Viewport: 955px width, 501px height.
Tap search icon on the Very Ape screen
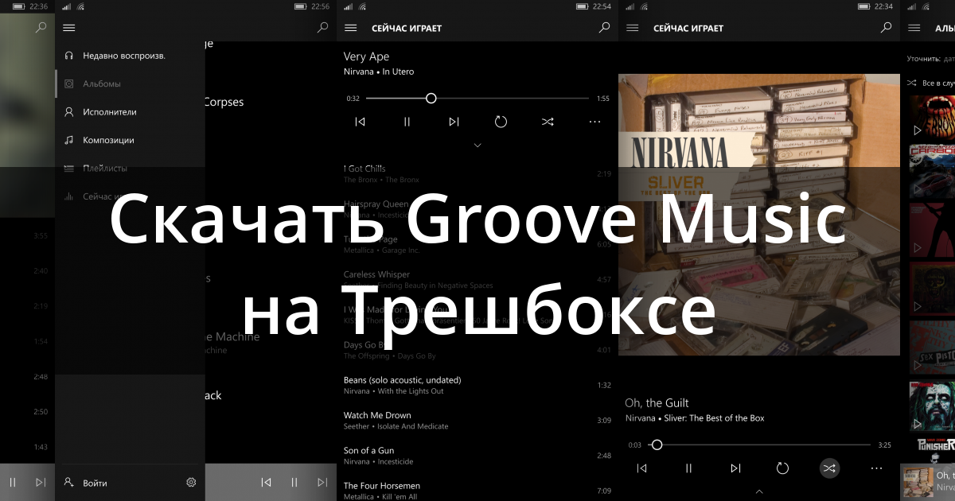pyautogui.click(x=604, y=28)
